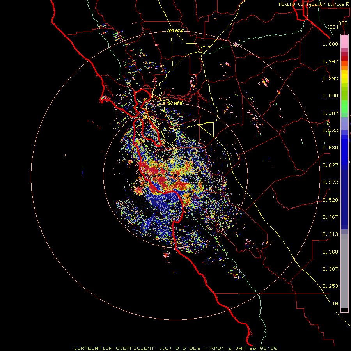The image size is (351, 351).
Task: Pick the gray swatch on the color bar
Action: point(344,271)
